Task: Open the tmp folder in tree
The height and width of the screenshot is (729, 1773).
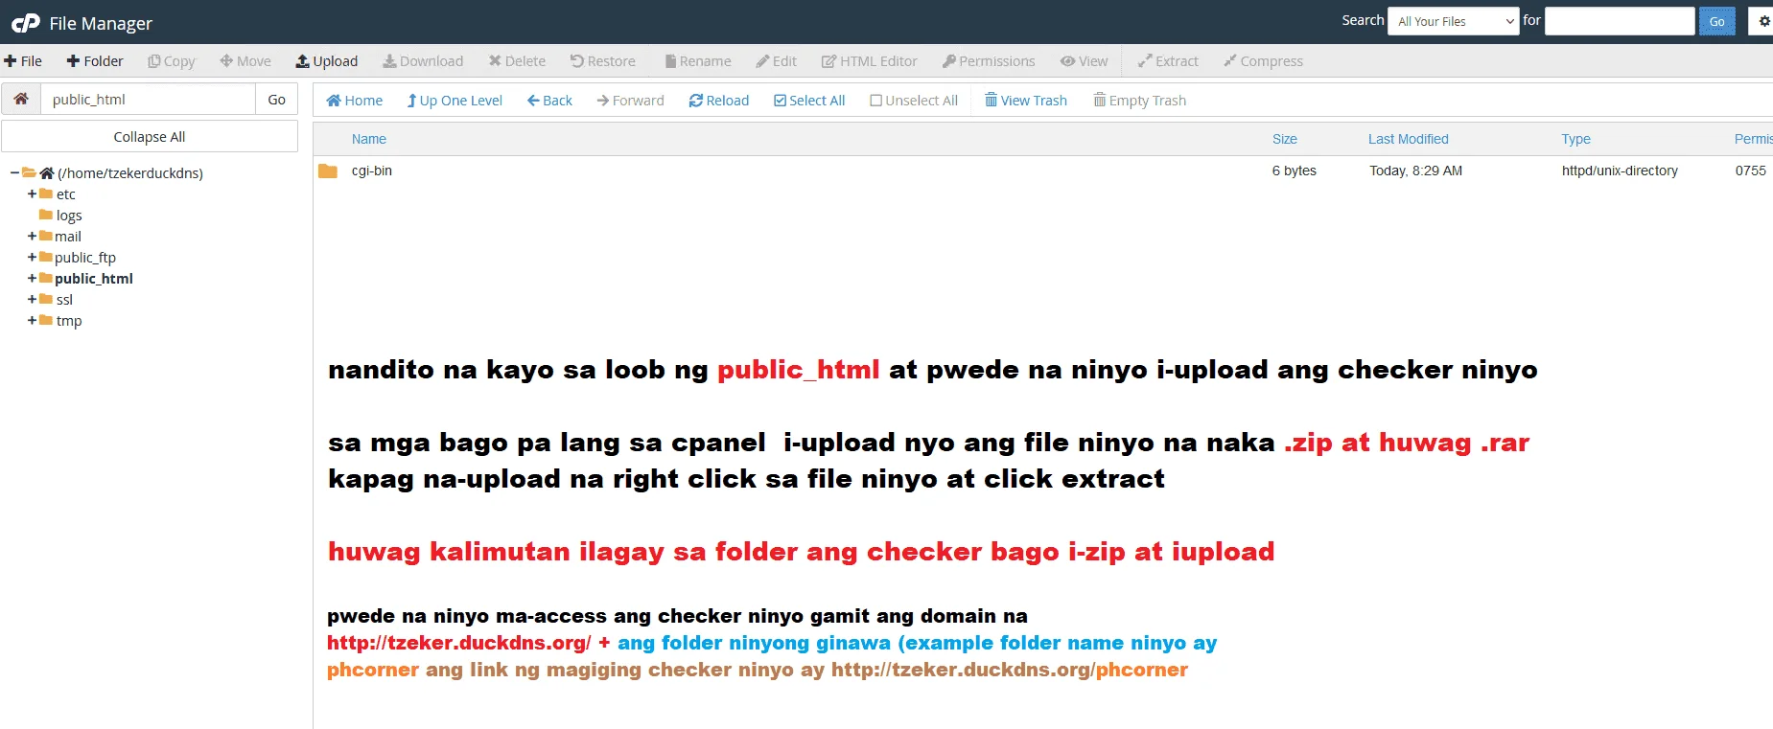Action: tap(69, 321)
